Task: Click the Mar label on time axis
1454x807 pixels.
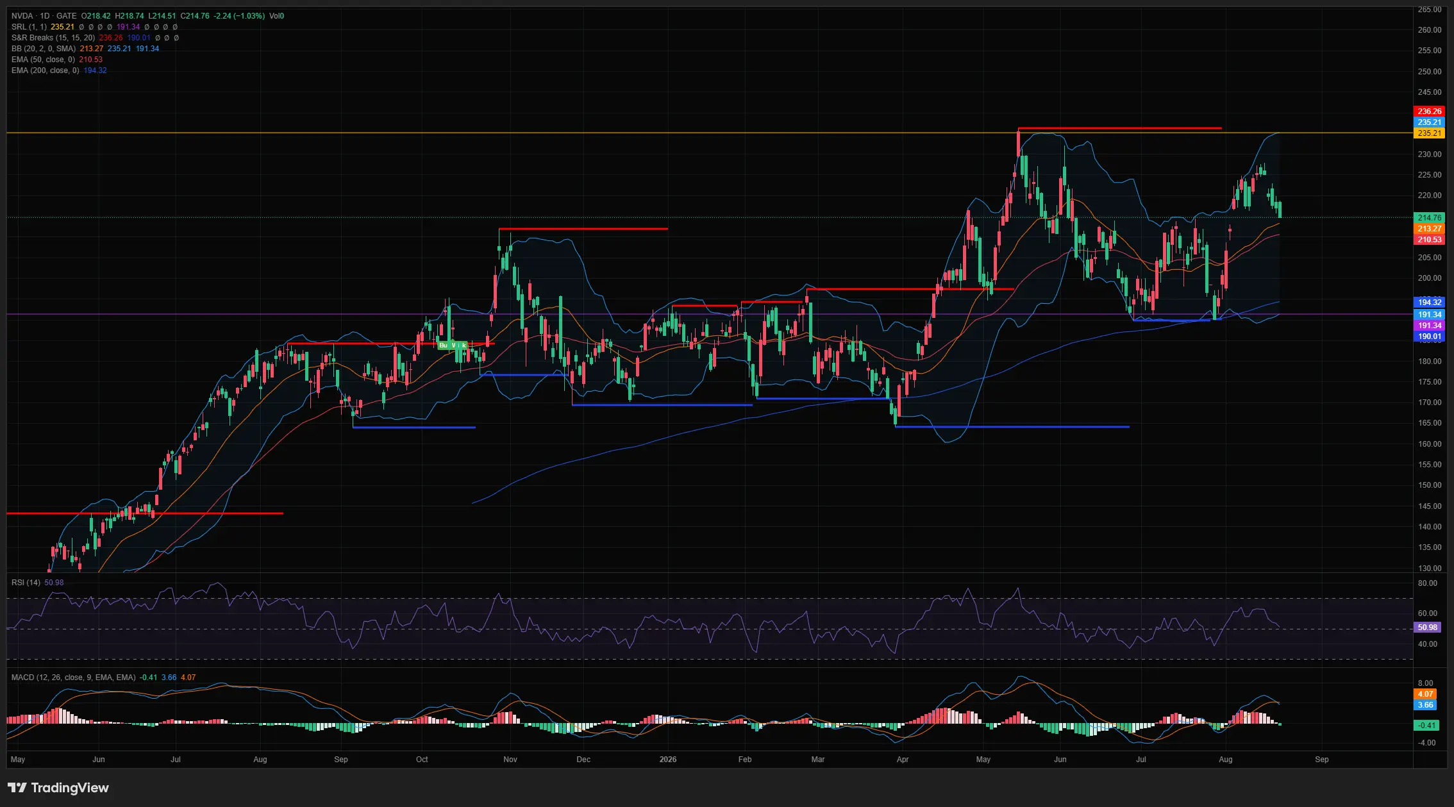Action: [818, 760]
